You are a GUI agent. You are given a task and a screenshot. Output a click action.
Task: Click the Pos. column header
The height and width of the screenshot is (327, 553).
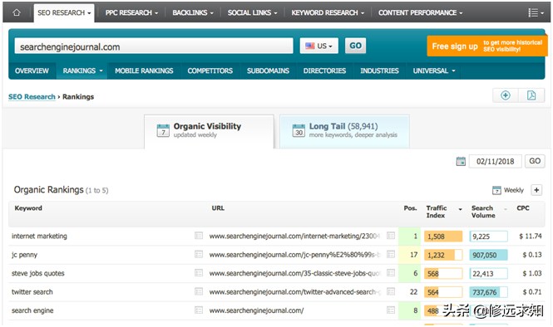click(x=410, y=208)
